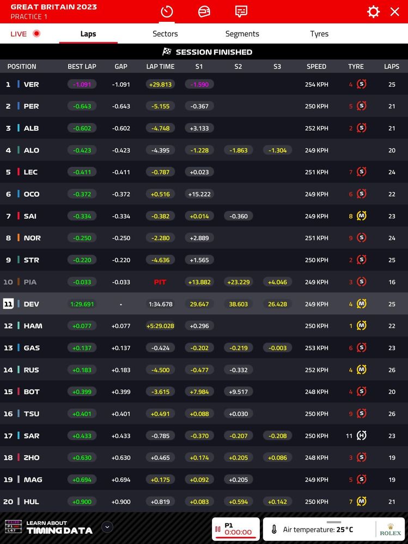Open the Tyres tab
The height and width of the screenshot is (544, 408).
coord(319,34)
